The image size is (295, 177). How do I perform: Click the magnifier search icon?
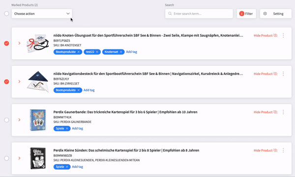170,14
